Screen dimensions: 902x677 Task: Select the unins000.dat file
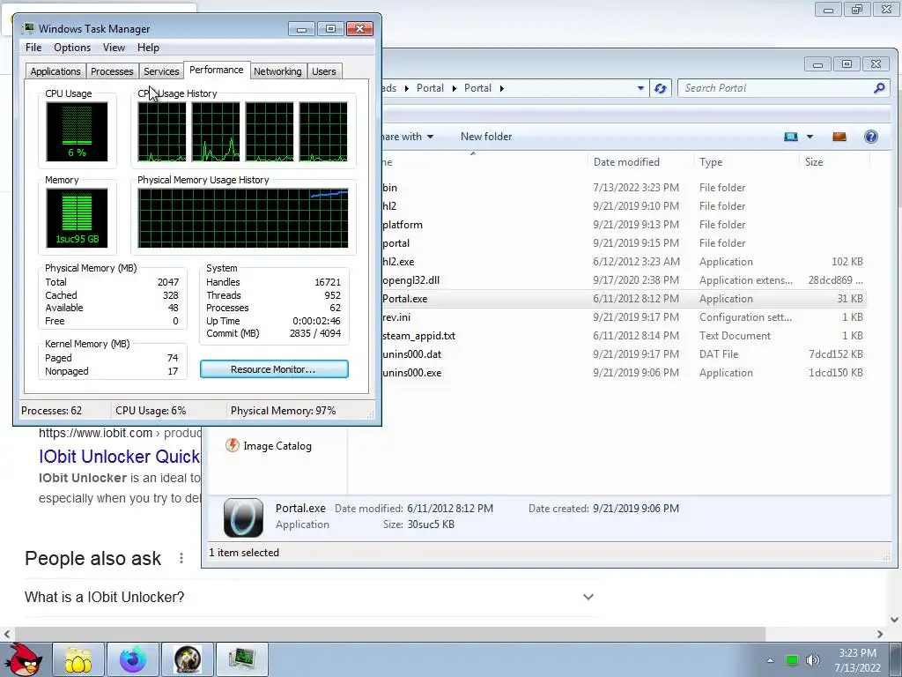coord(623,354)
